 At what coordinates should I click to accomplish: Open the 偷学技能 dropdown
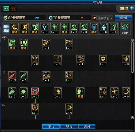click(x=103, y=18)
